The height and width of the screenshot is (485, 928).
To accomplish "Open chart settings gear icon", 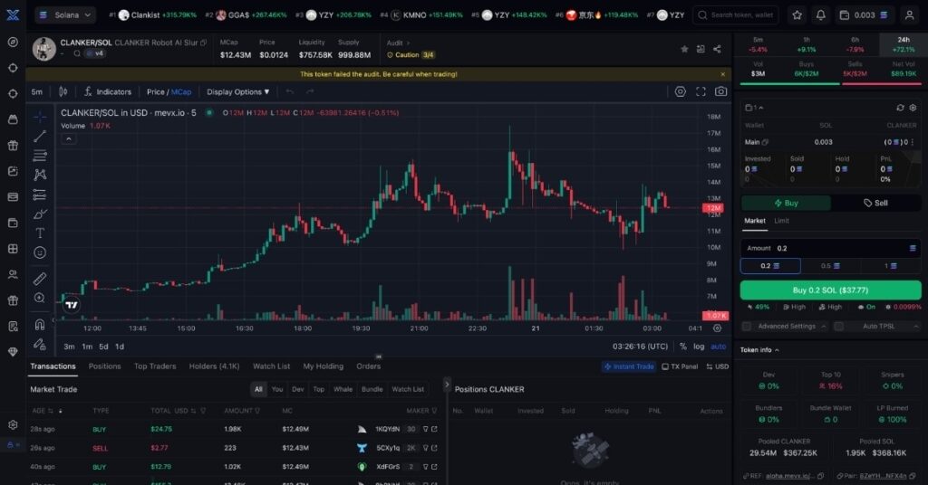I will point(681,91).
